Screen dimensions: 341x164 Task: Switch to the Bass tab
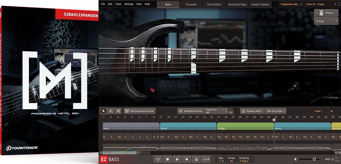[168, 4]
